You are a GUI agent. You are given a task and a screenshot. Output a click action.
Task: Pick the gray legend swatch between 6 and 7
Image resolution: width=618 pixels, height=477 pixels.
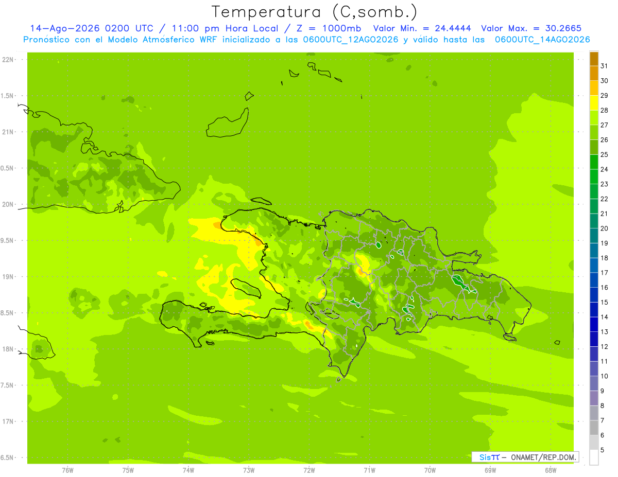point(594,428)
